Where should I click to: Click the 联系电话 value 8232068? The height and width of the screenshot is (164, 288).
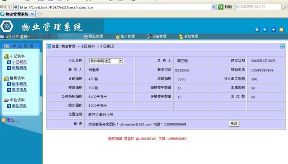coord(182,70)
